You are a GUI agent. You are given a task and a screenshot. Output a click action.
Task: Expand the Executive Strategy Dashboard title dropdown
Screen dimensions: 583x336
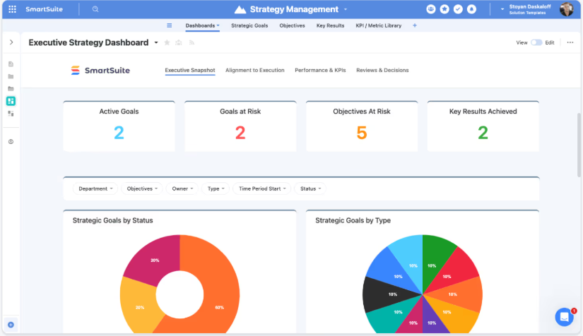point(156,42)
